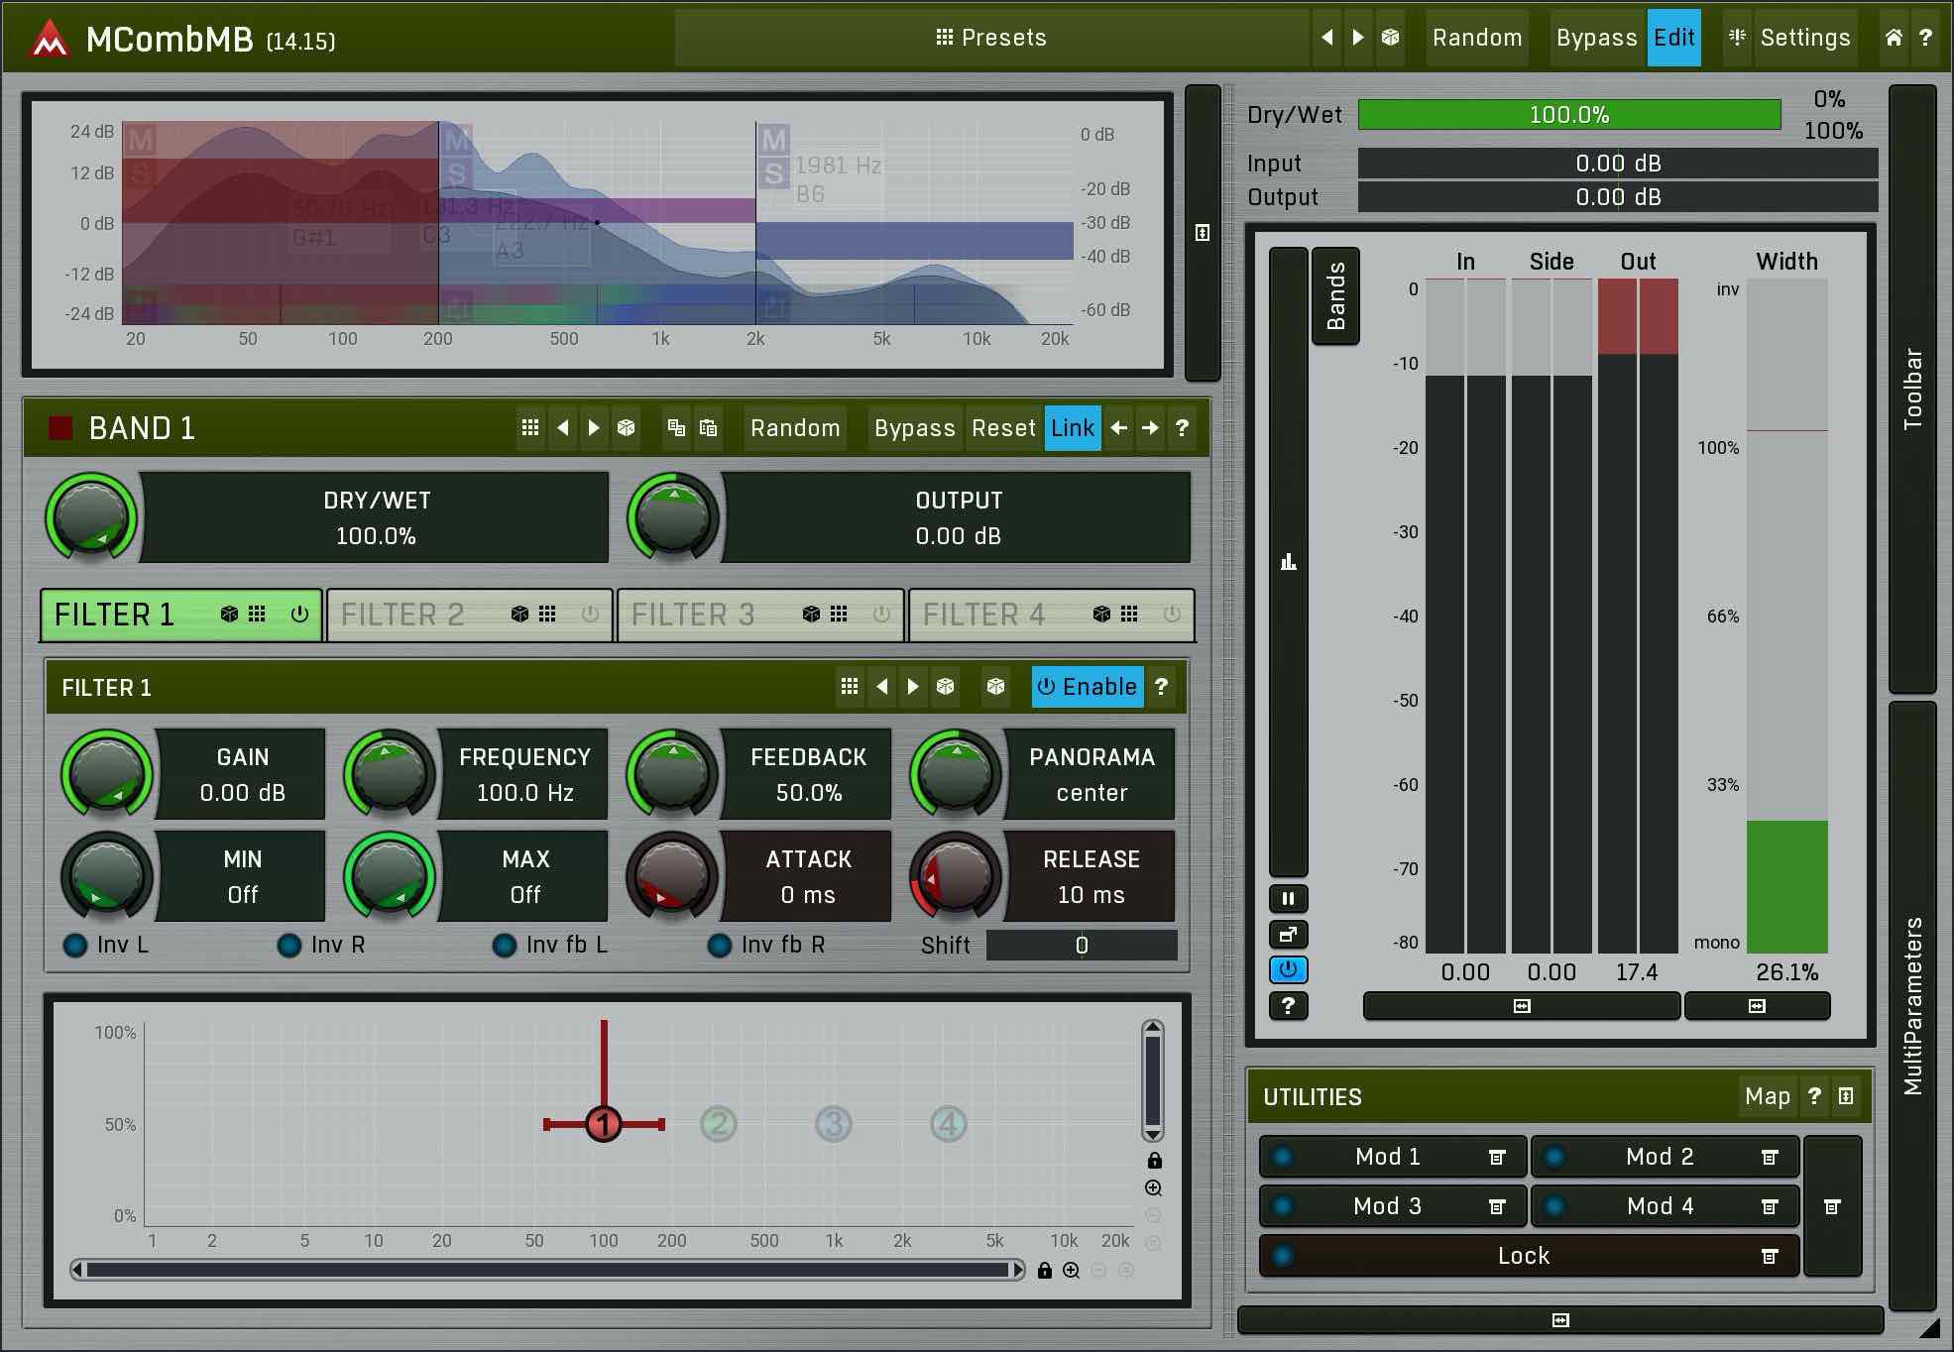Screen dimensions: 1954x1352
Task: Pause the meters with the pause icon
Action: point(1288,899)
